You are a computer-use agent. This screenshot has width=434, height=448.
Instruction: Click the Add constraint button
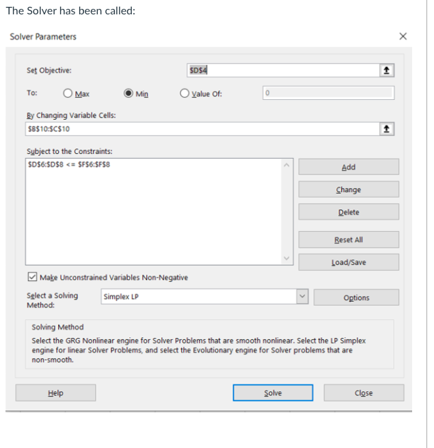[349, 167]
